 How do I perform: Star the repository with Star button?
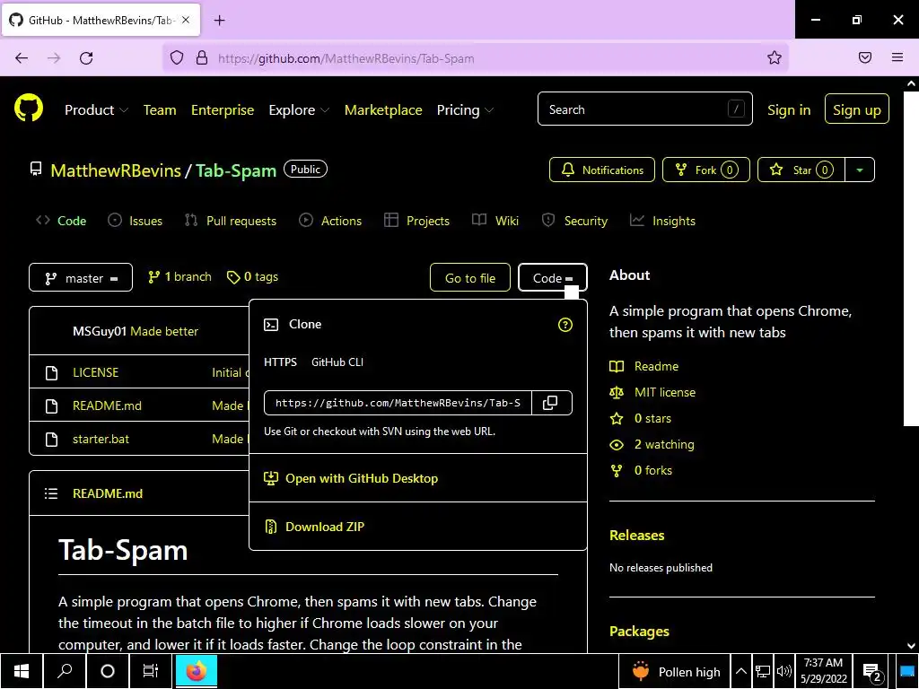tap(801, 170)
